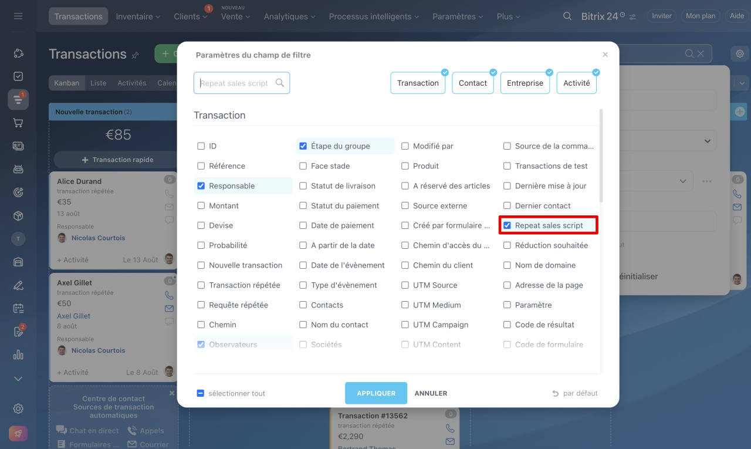The width and height of the screenshot is (751, 449).
Task: Focus the filter field search input
Action: click(235, 83)
